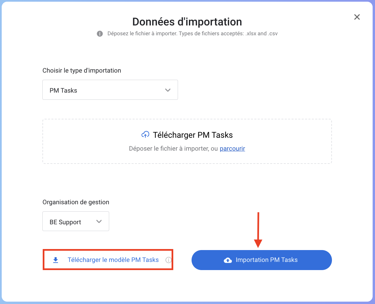Click the Données d'importation title

point(187,22)
